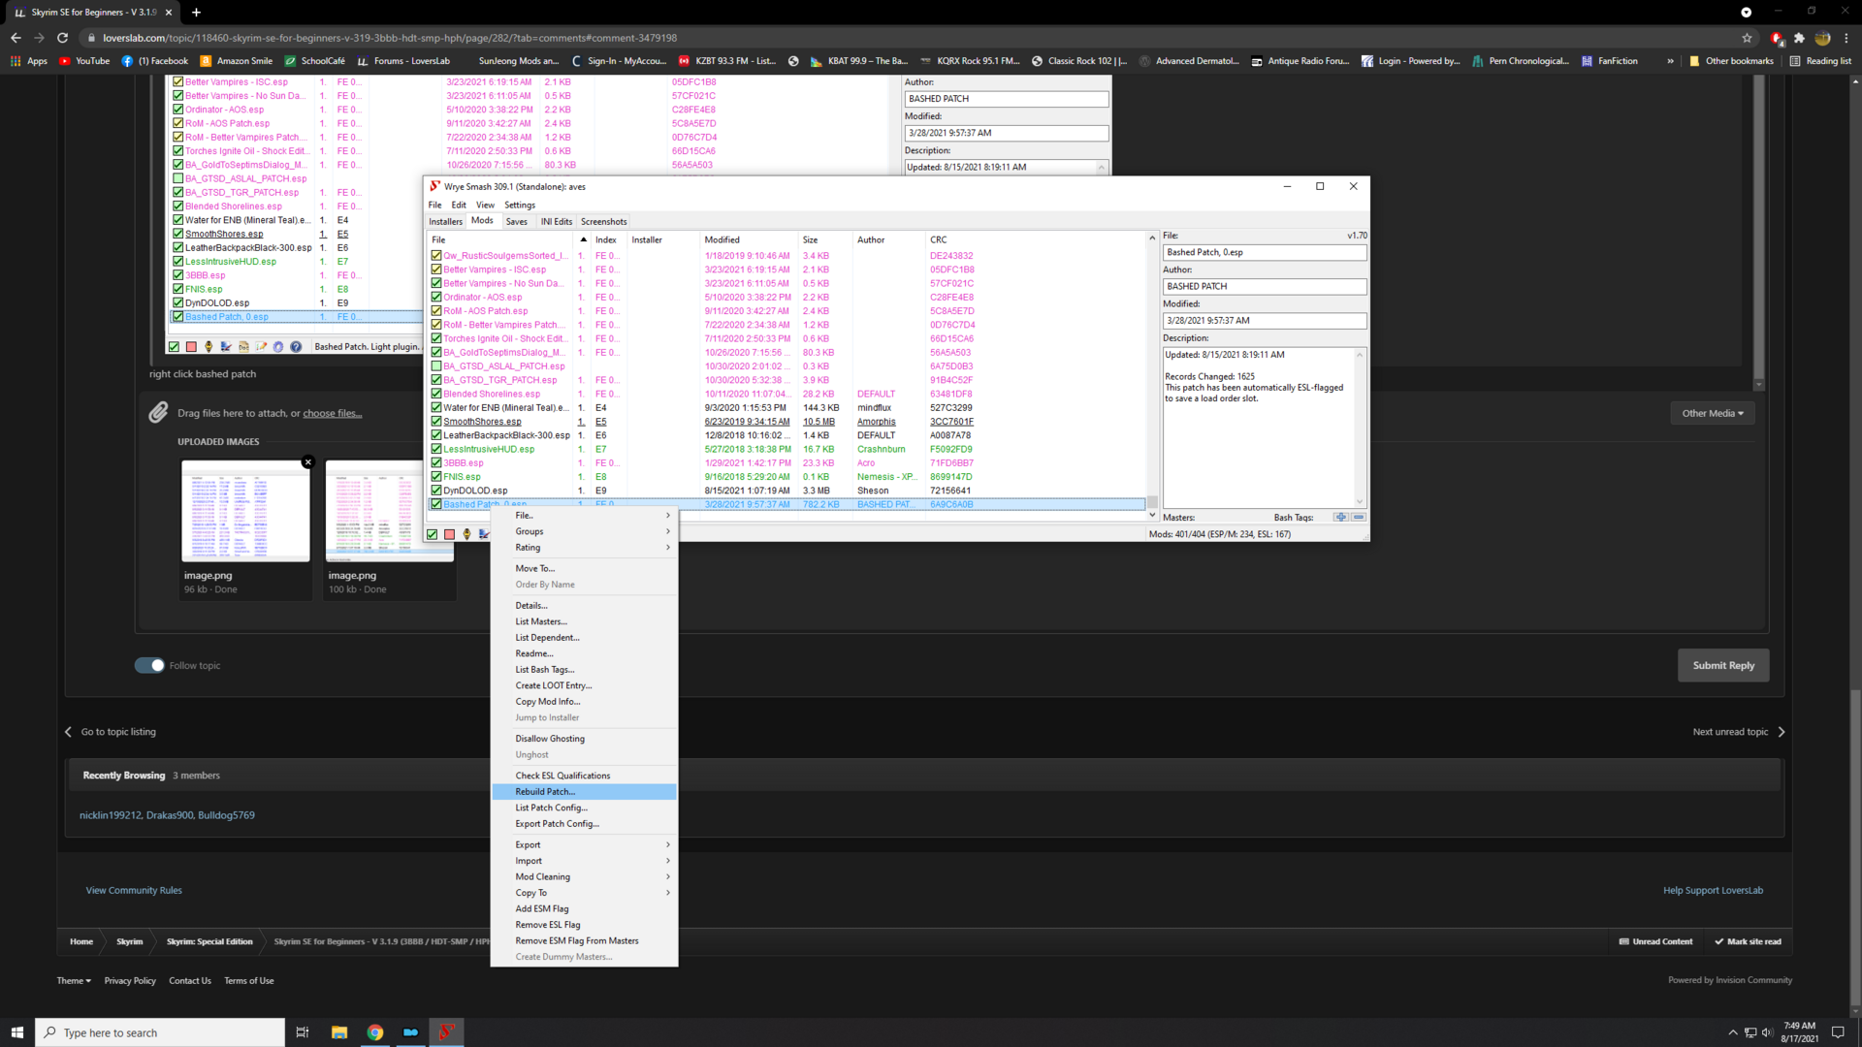
Task: Expand the Export submenu
Action: 584,844
